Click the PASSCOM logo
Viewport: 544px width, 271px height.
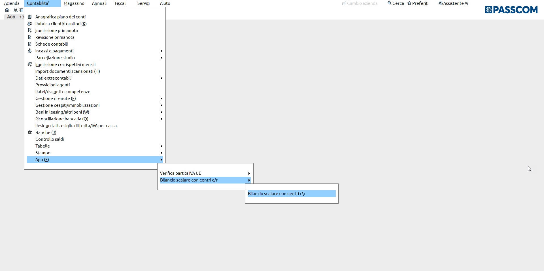pos(511,10)
